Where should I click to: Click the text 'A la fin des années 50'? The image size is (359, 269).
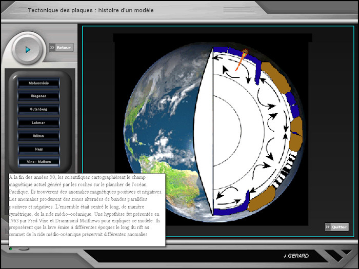(32, 177)
